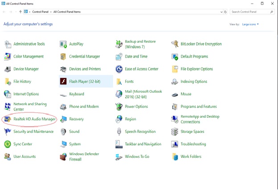Open the Credential Manager icon

[x=63, y=57]
